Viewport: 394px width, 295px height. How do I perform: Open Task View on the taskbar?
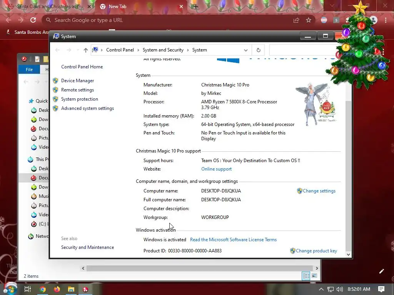coord(28,289)
